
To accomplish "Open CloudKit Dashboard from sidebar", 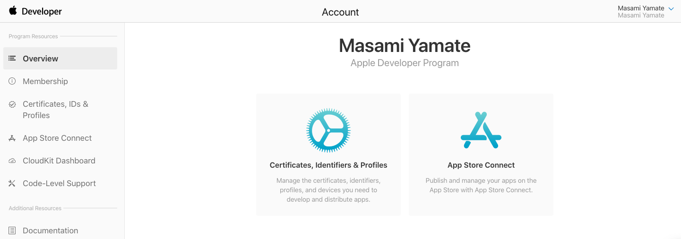I will point(59,161).
